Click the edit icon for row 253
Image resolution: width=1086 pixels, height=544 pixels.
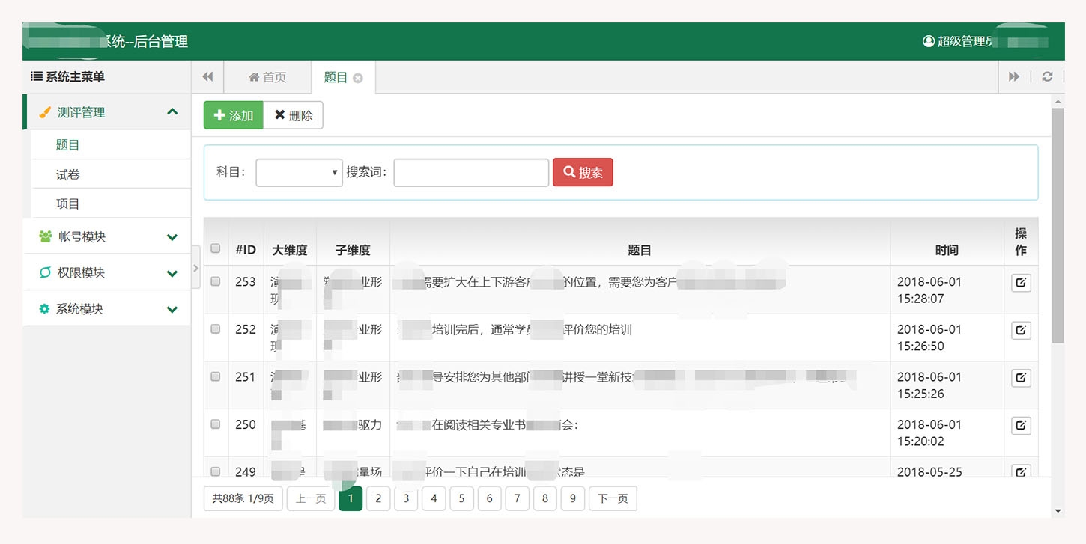point(1021,283)
